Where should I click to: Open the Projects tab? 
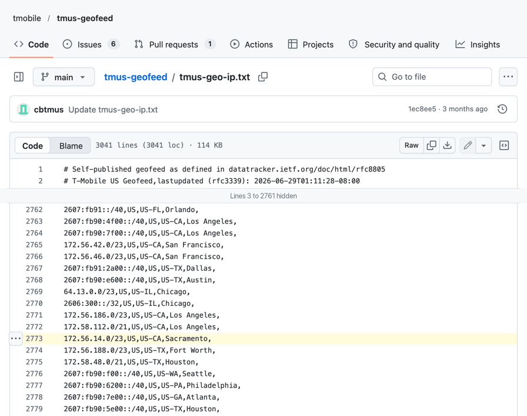311,44
